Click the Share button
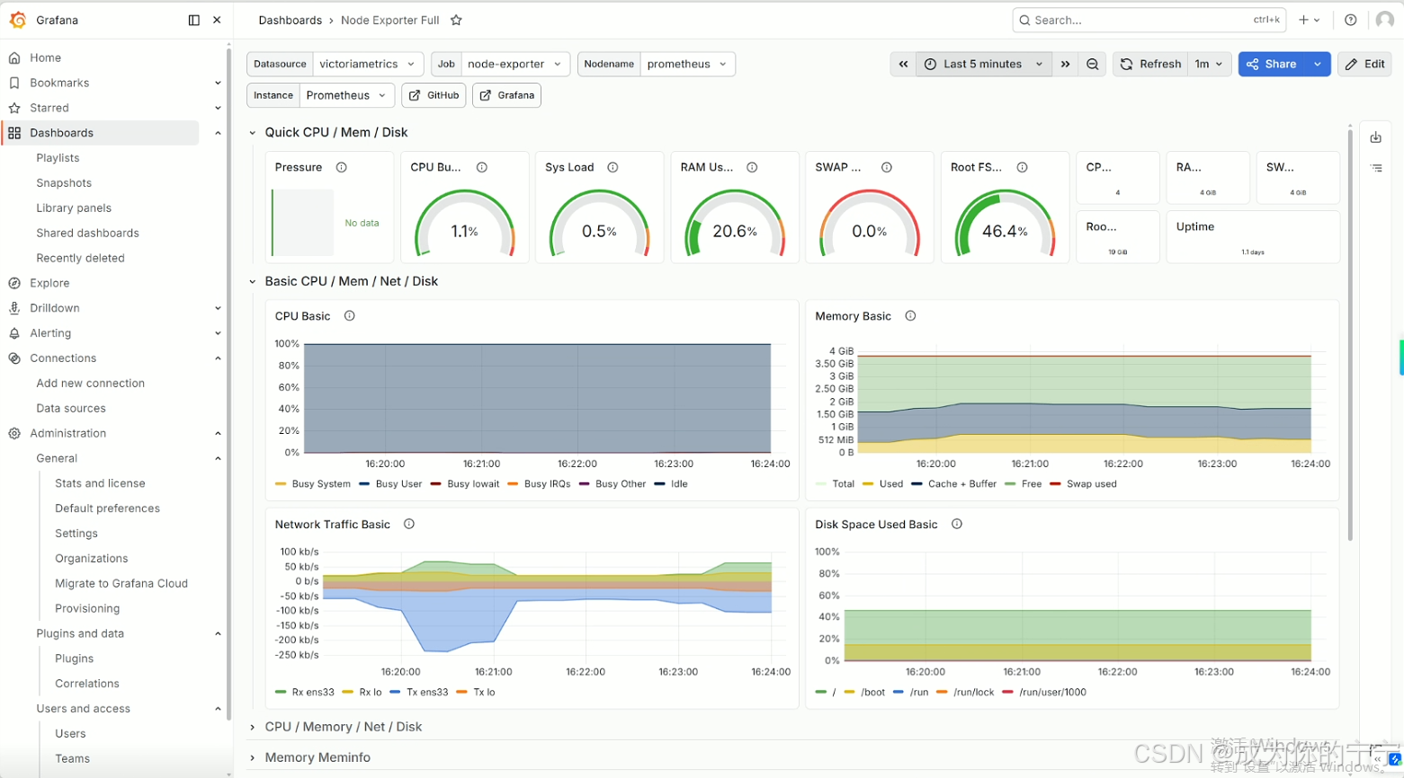This screenshot has height=778, width=1404. pos(1271,64)
